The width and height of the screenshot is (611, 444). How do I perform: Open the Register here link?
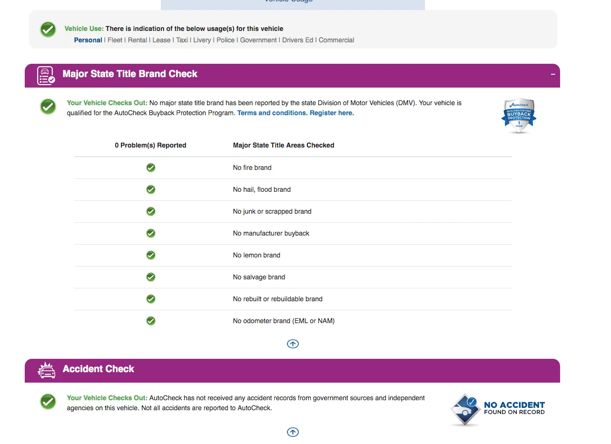click(x=332, y=113)
